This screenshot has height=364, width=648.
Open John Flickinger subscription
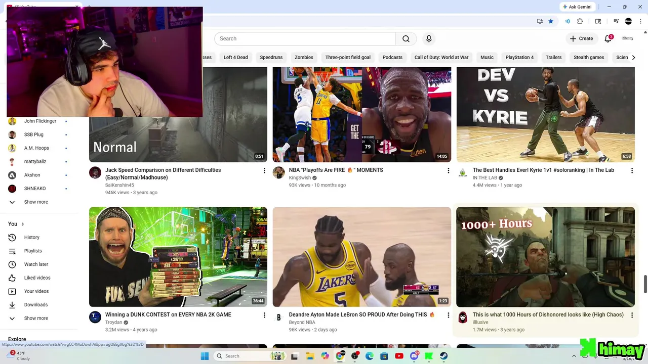click(x=40, y=121)
